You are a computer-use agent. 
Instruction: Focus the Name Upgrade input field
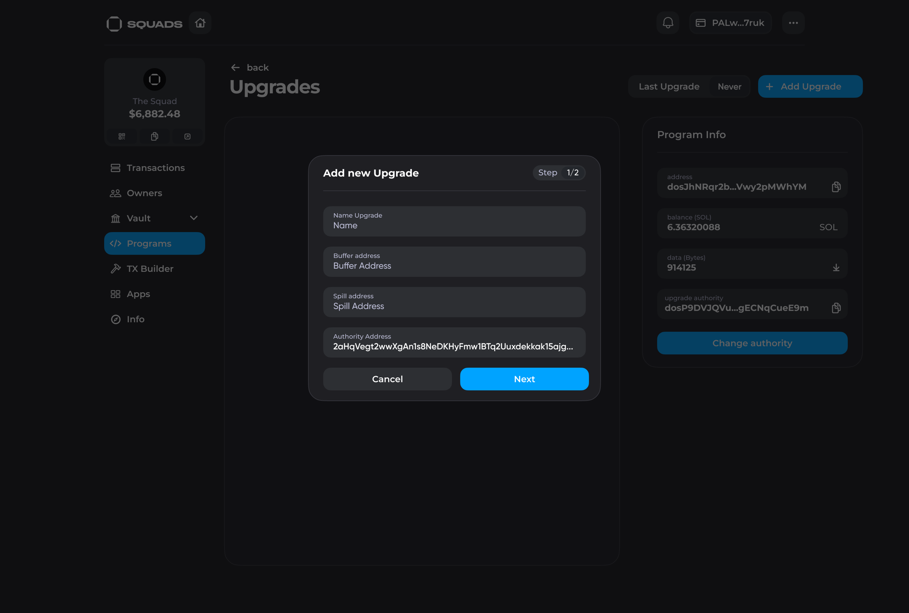pos(454,225)
